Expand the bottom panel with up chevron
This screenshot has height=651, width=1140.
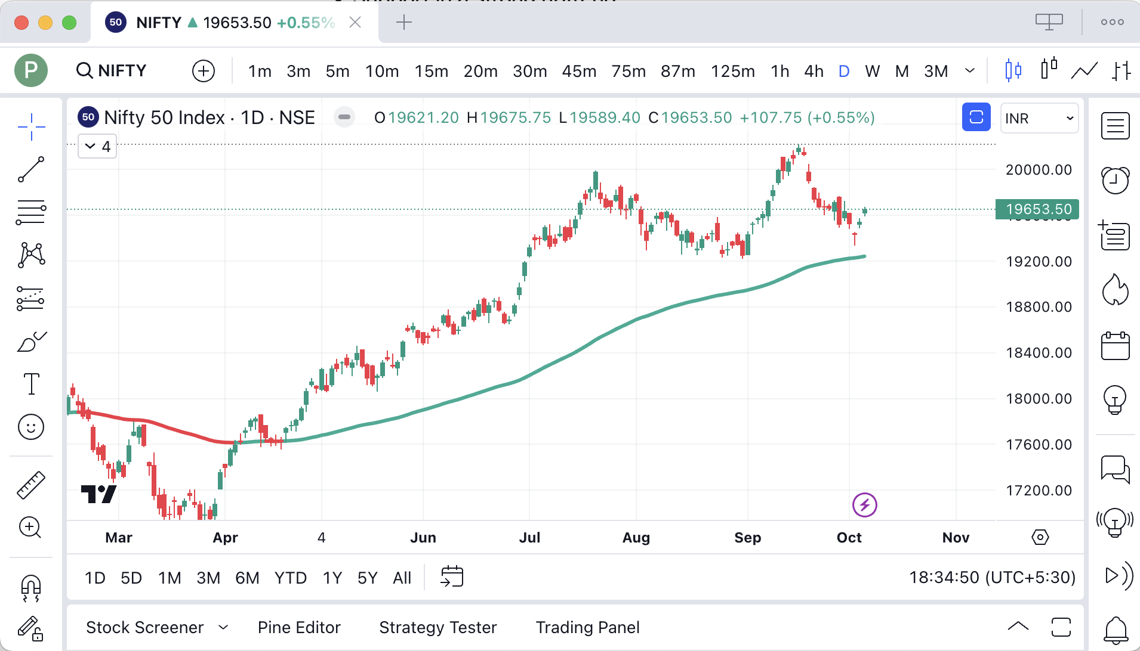pyautogui.click(x=1018, y=627)
